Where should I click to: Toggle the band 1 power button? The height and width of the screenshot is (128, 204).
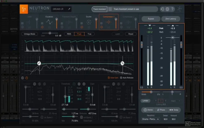35,84
